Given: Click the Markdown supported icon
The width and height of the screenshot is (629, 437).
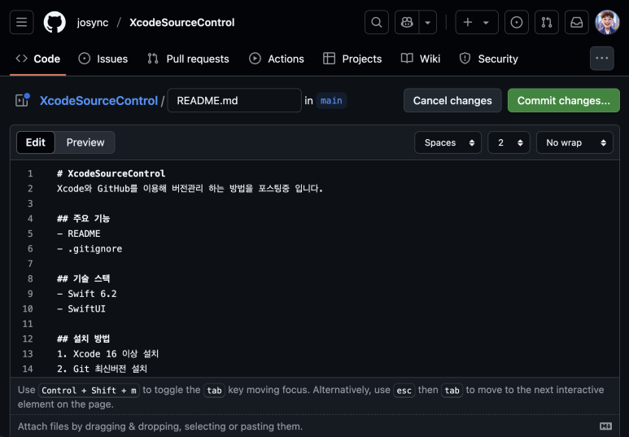Looking at the screenshot, I should coord(605,426).
